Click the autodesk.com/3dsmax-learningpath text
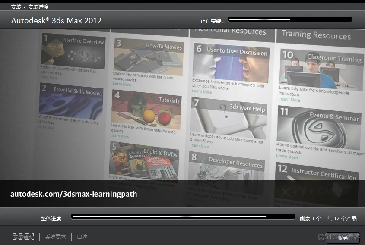 [x=73, y=194]
